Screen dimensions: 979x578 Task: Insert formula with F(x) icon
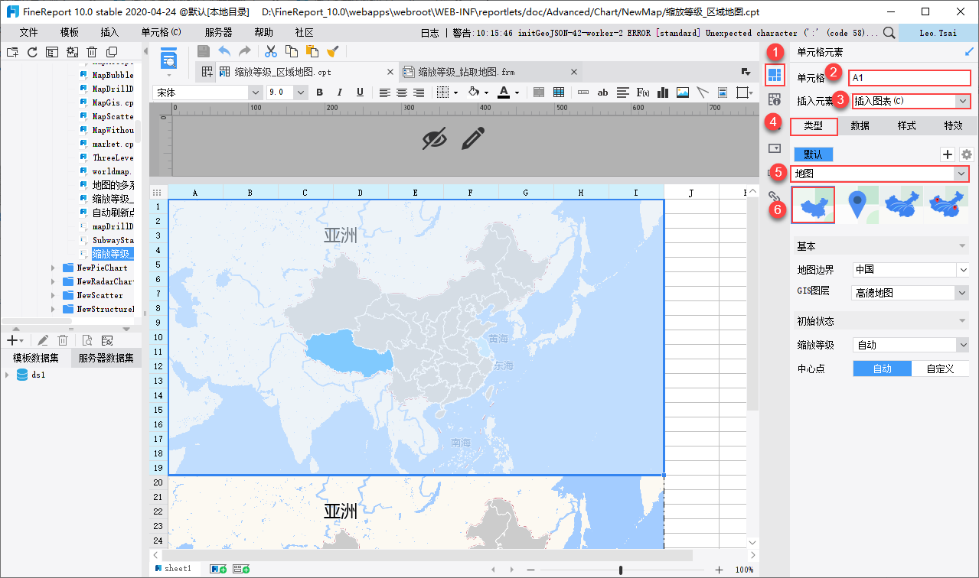(643, 93)
